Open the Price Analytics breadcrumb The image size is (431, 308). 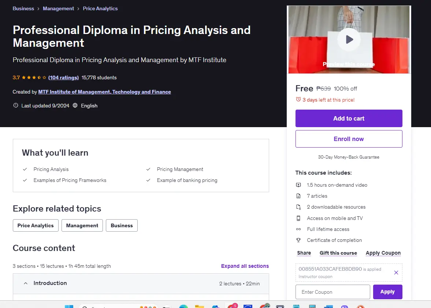[100, 8]
